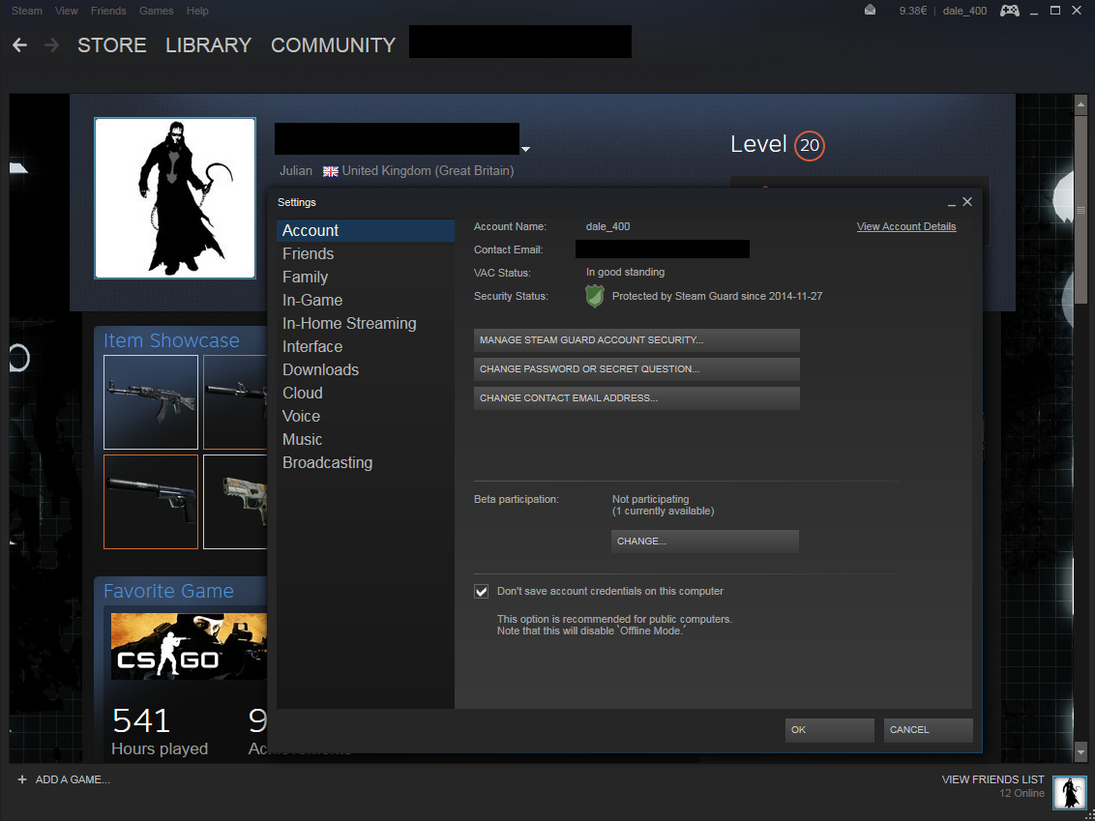This screenshot has width=1095, height=821.
Task: Click Cancel in Settings dialog
Action: [928, 729]
